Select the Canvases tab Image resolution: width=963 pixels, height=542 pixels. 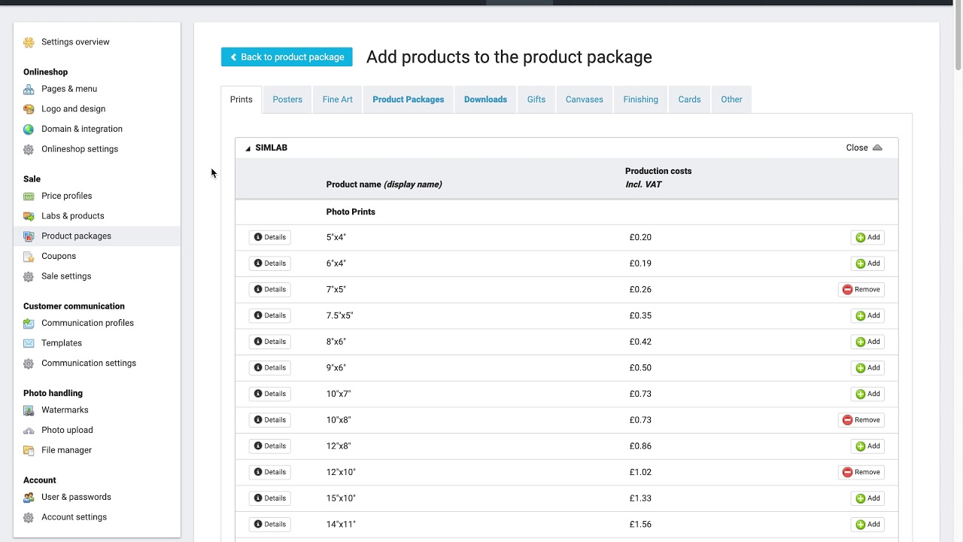[x=585, y=99]
